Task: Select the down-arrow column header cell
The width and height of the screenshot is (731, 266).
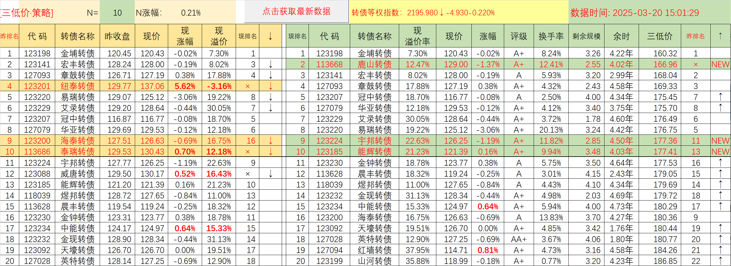Action: 271,36
